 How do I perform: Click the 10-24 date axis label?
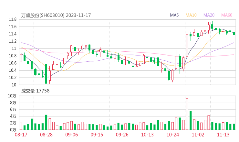coord(173,135)
